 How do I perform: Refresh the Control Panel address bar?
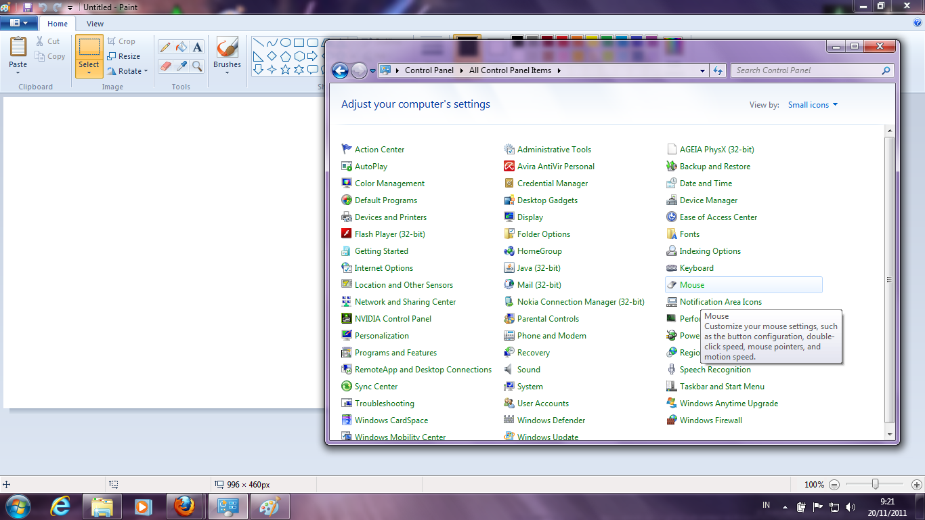(718, 70)
